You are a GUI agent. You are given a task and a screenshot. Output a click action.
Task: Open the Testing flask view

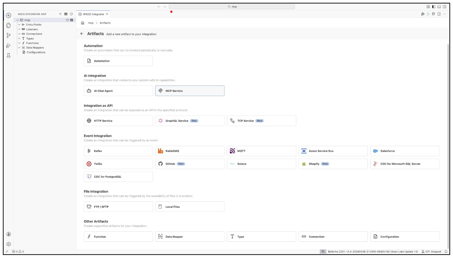pyautogui.click(x=9, y=55)
